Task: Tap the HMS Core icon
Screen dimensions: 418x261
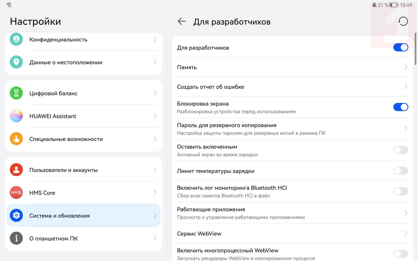Action: pyautogui.click(x=16, y=192)
